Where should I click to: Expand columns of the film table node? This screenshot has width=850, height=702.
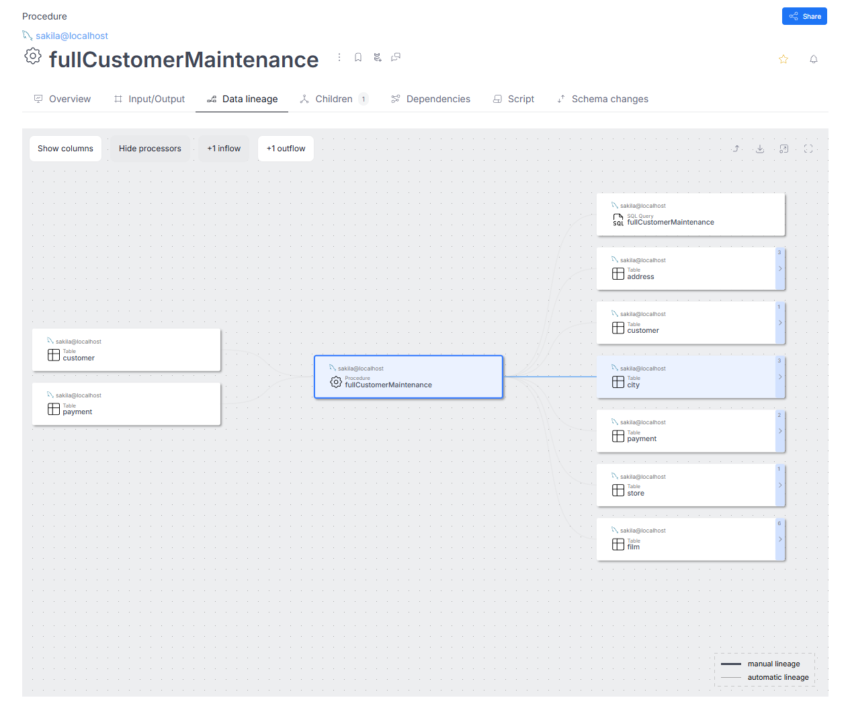coord(780,539)
